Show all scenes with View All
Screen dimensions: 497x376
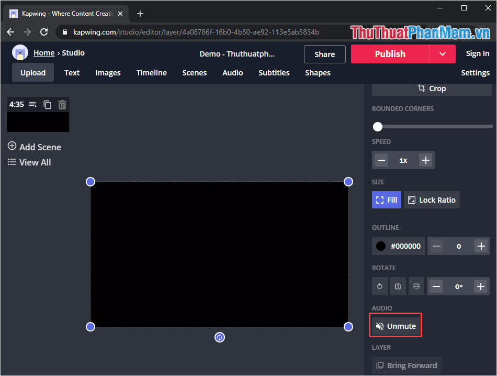click(x=29, y=162)
